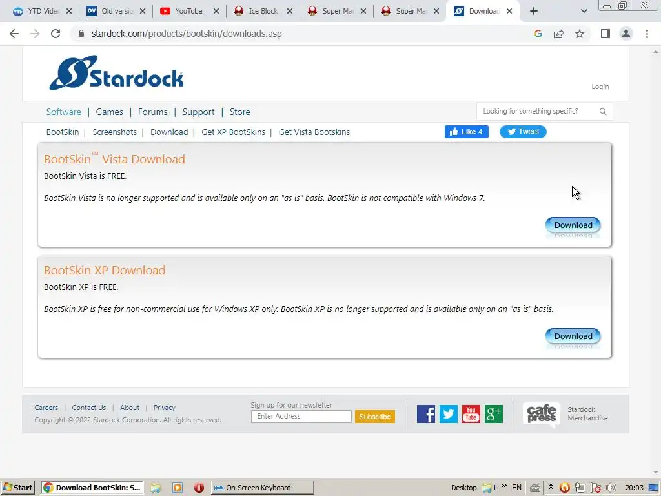Viewport: 661px width, 496px height.
Task: Open the Login link
Action: click(x=600, y=87)
